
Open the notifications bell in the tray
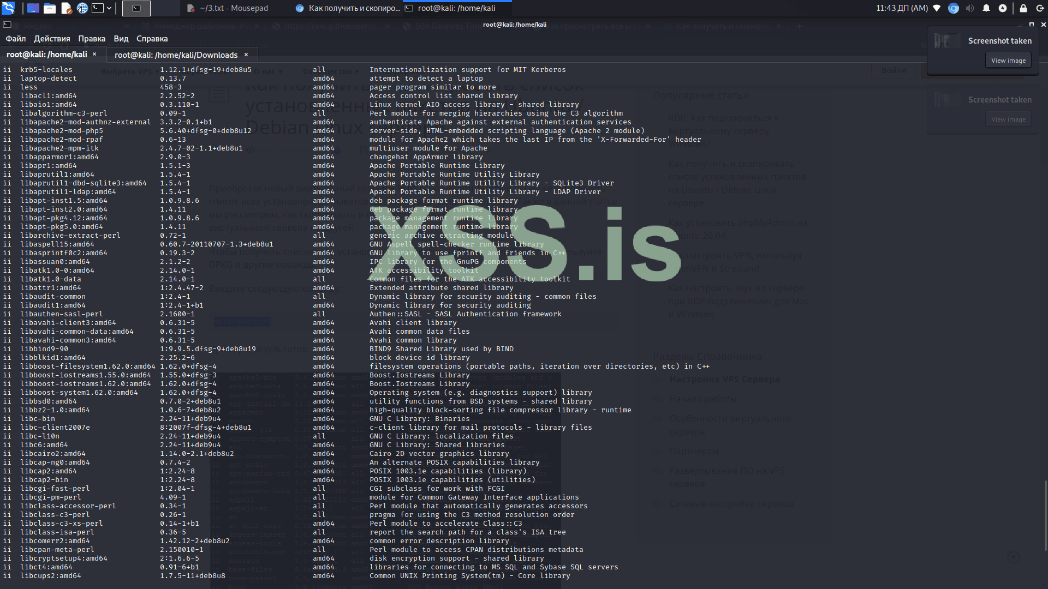[x=986, y=8]
